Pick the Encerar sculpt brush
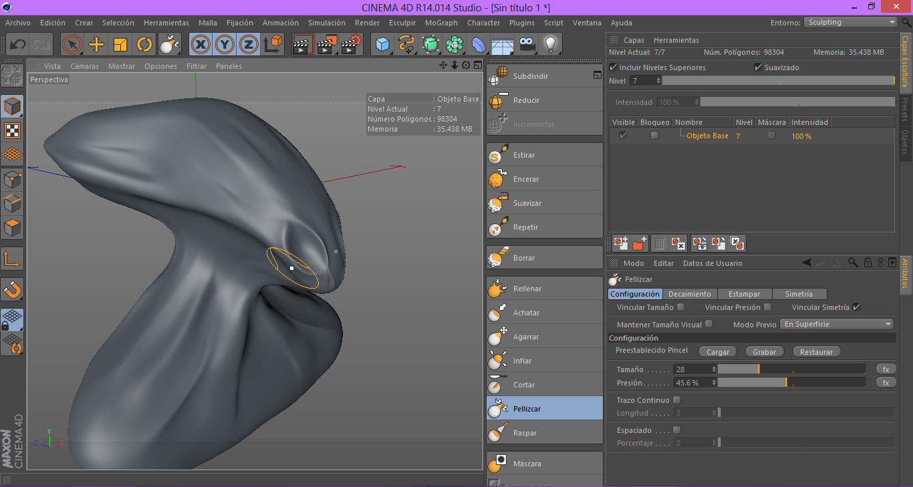The width and height of the screenshot is (913, 487). (x=545, y=179)
